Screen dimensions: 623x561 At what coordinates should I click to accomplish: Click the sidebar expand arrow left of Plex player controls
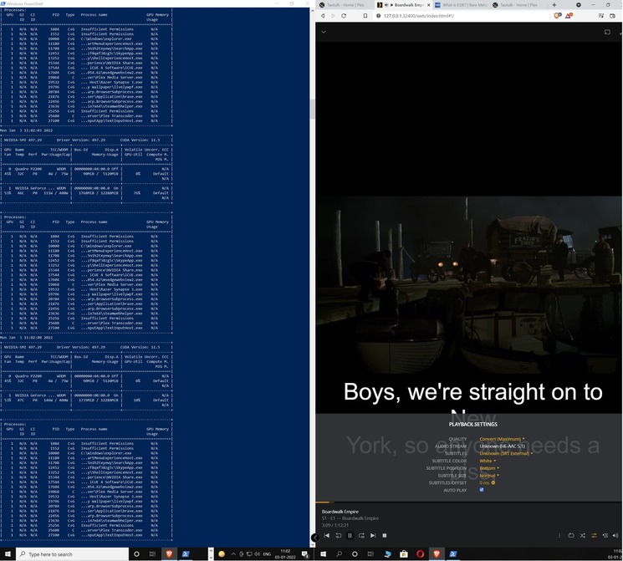314,538
